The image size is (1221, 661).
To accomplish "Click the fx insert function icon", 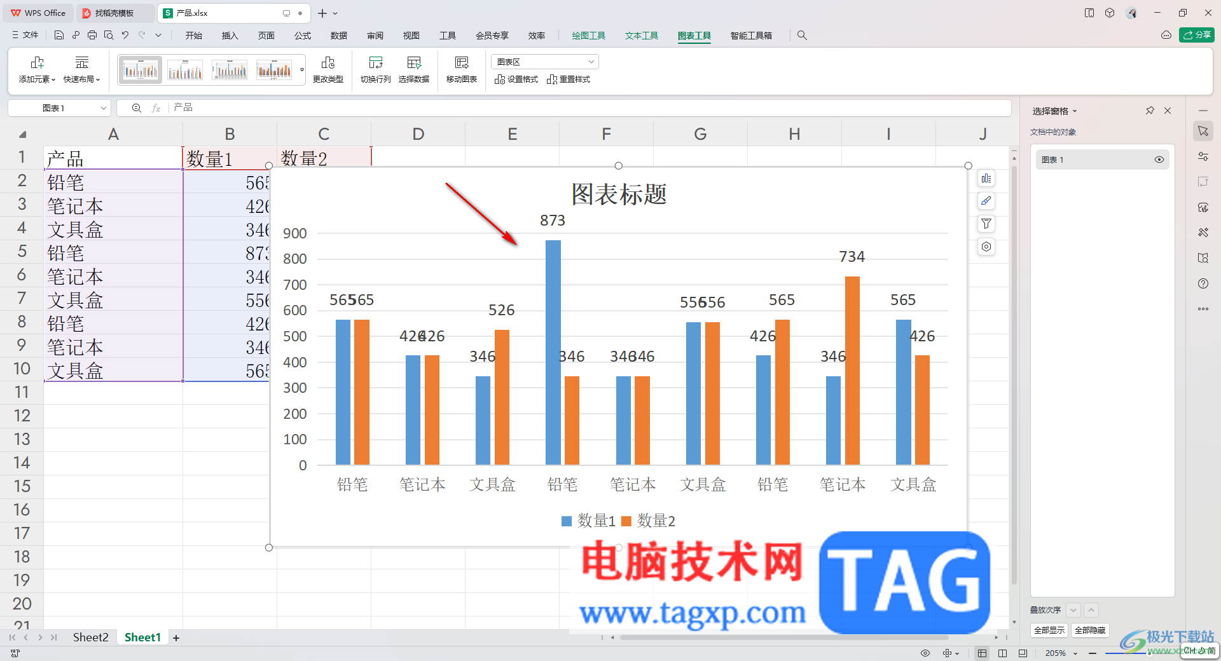I will point(156,108).
